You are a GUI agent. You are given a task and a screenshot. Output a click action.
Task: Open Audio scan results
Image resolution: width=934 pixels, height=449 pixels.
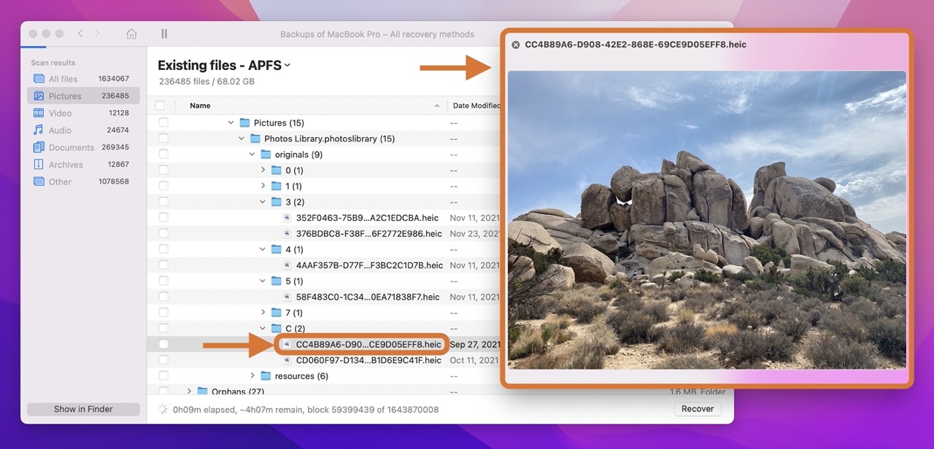(83, 130)
